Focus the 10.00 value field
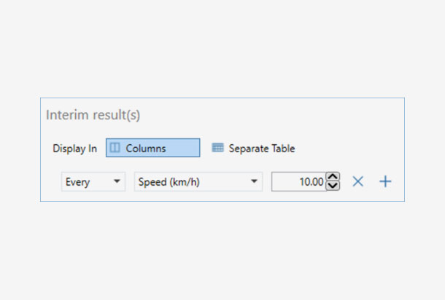This screenshot has width=445, height=300. pos(298,181)
